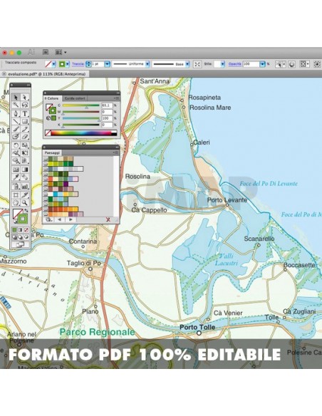The image size is (322, 416).
Task: Load previous swatch library in Paesaggi panel
Action: (59, 219)
